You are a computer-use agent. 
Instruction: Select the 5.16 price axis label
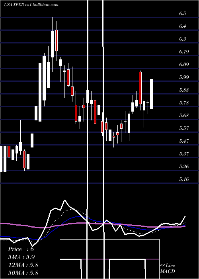point(184,179)
